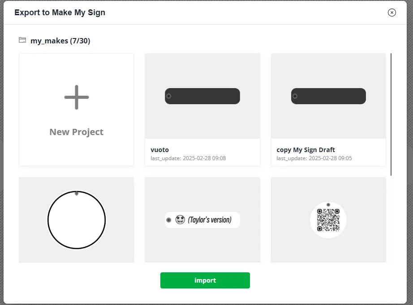
Task: Click the Export to Make My Sign title
Action: pyautogui.click(x=60, y=13)
